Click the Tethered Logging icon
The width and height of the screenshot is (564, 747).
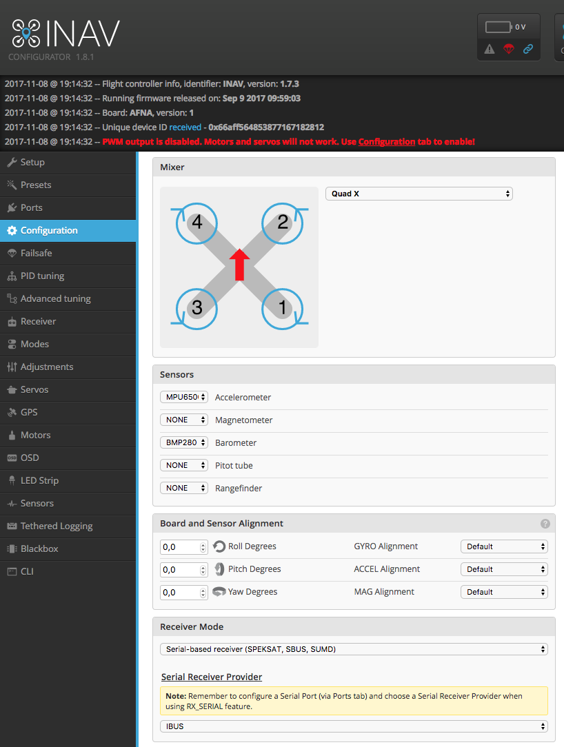[12, 526]
